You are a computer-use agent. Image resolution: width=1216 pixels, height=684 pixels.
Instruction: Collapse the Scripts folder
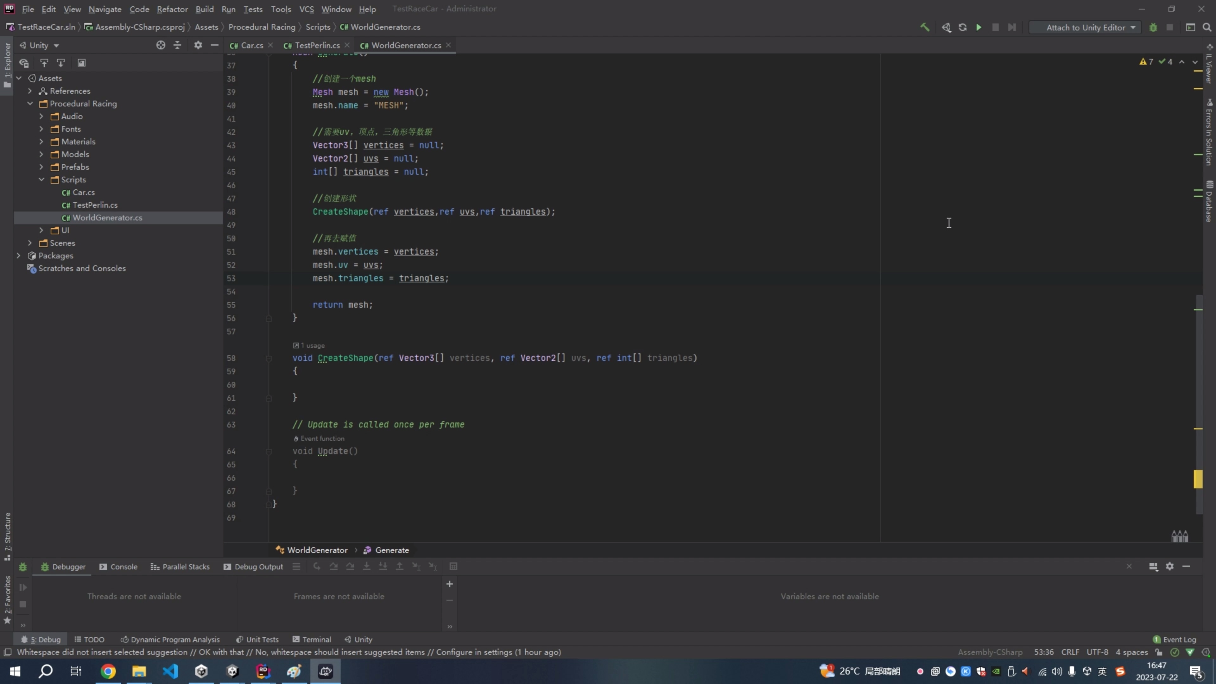pos(41,180)
